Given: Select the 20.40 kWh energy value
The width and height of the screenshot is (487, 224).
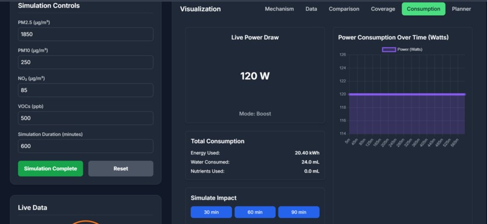Looking at the screenshot, I should 307,153.
